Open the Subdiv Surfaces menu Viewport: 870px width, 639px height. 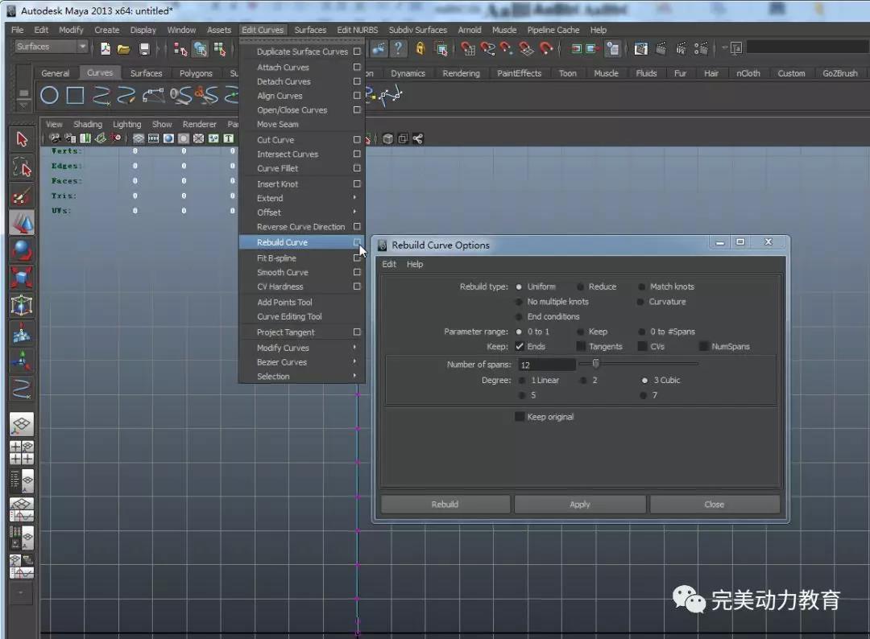point(418,30)
